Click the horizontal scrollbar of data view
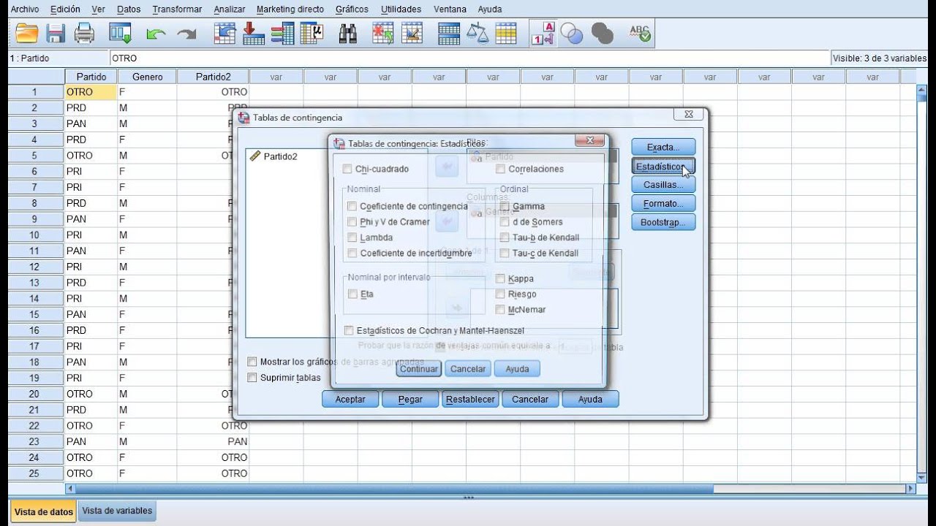Viewport: 936px width, 526px height. click(x=393, y=489)
